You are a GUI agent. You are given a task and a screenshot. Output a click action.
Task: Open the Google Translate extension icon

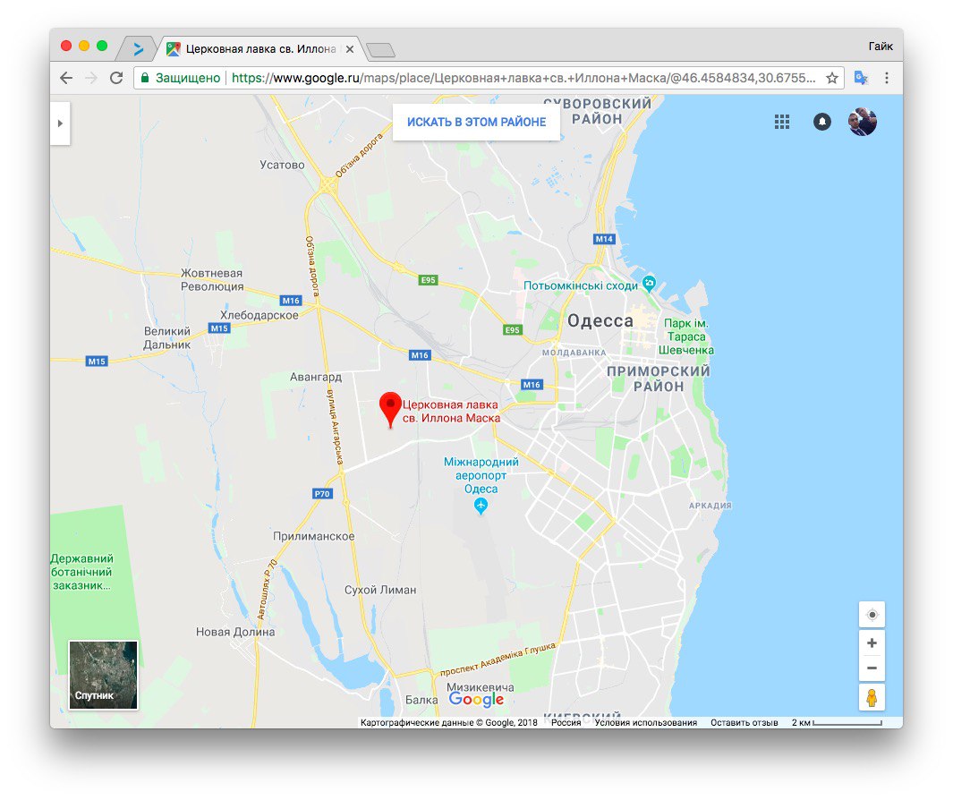point(861,78)
